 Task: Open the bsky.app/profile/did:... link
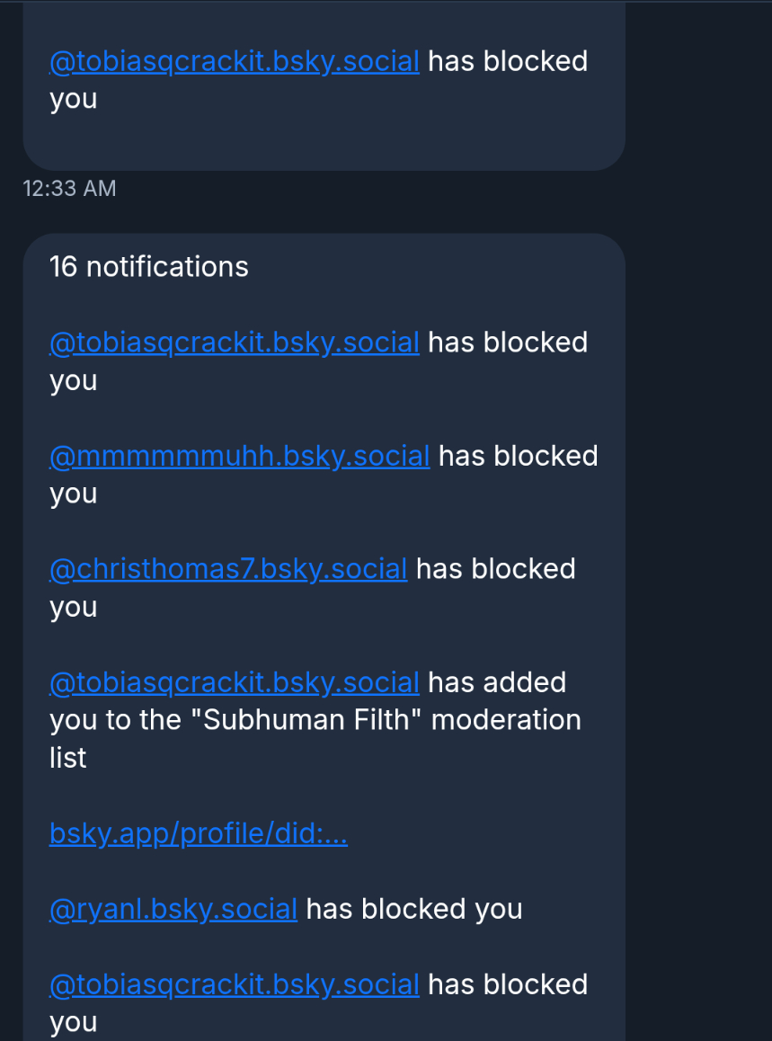coord(198,834)
